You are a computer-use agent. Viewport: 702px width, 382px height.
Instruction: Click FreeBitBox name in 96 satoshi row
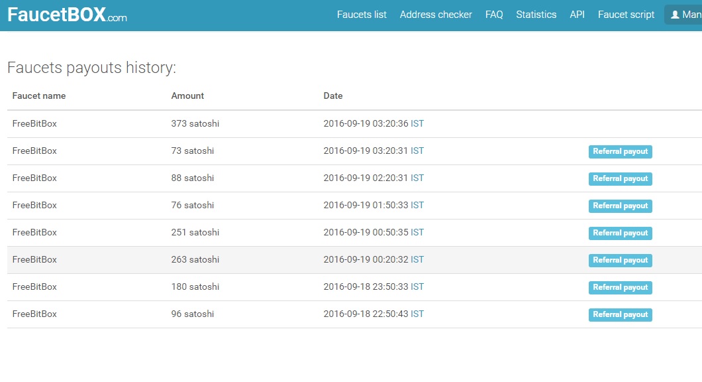pos(34,314)
